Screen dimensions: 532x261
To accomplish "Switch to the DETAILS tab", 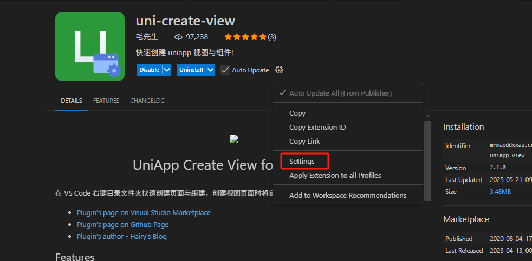I will click(x=72, y=101).
